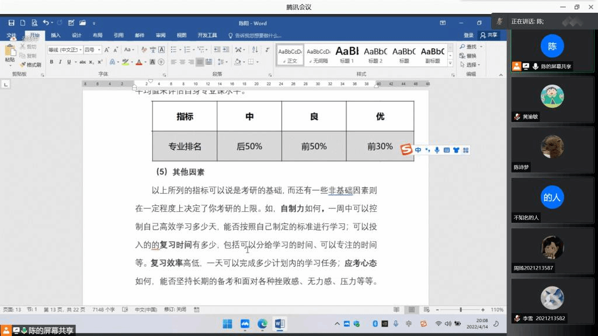
Task: Toggle Bold formatting in the ribbon
Action: [51, 62]
